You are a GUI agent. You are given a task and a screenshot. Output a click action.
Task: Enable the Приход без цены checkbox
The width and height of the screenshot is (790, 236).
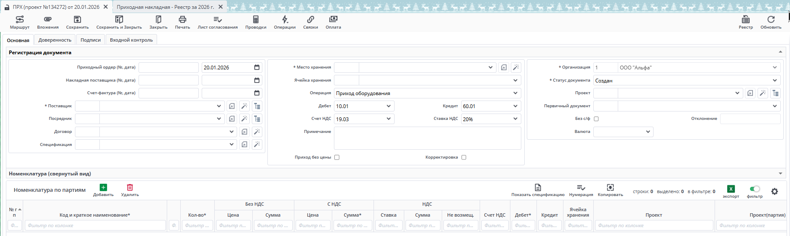[x=337, y=157]
